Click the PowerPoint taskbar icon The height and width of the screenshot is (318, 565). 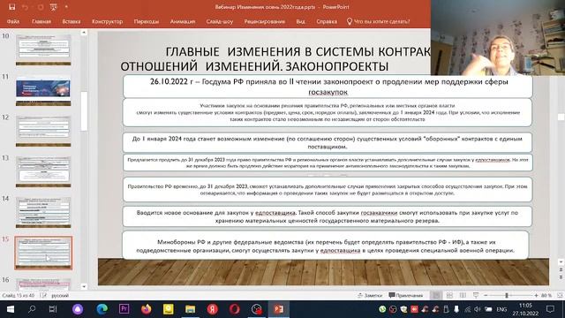(279, 309)
